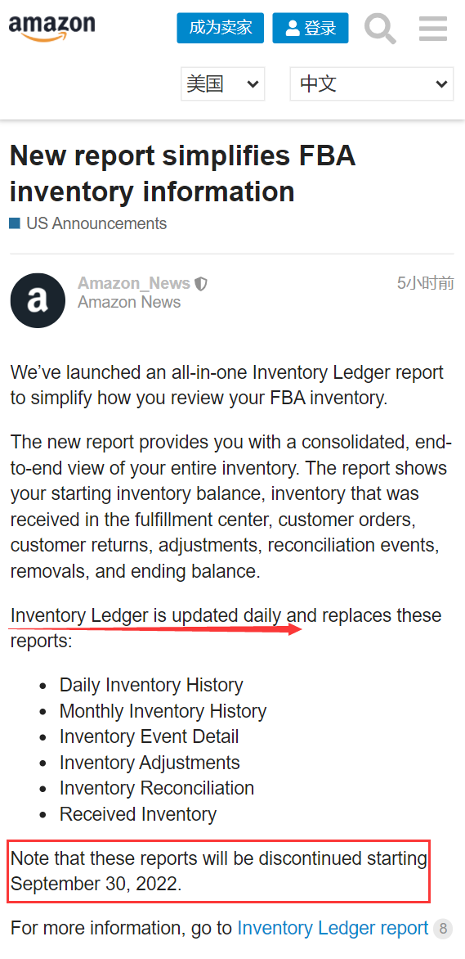Click the Amazon logo

point(52,28)
